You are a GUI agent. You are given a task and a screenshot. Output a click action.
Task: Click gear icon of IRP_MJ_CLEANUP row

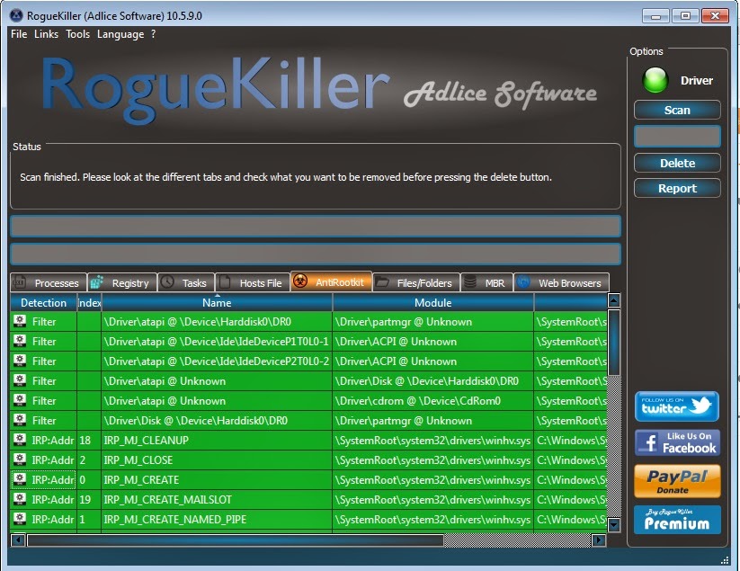point(20,440)
